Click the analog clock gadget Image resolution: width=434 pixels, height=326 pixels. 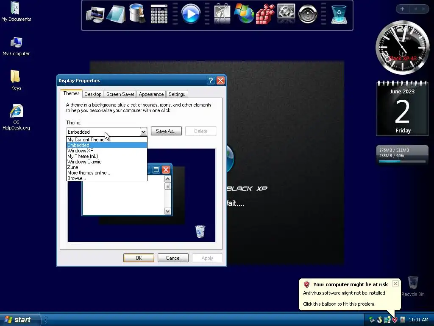point(402,48)
